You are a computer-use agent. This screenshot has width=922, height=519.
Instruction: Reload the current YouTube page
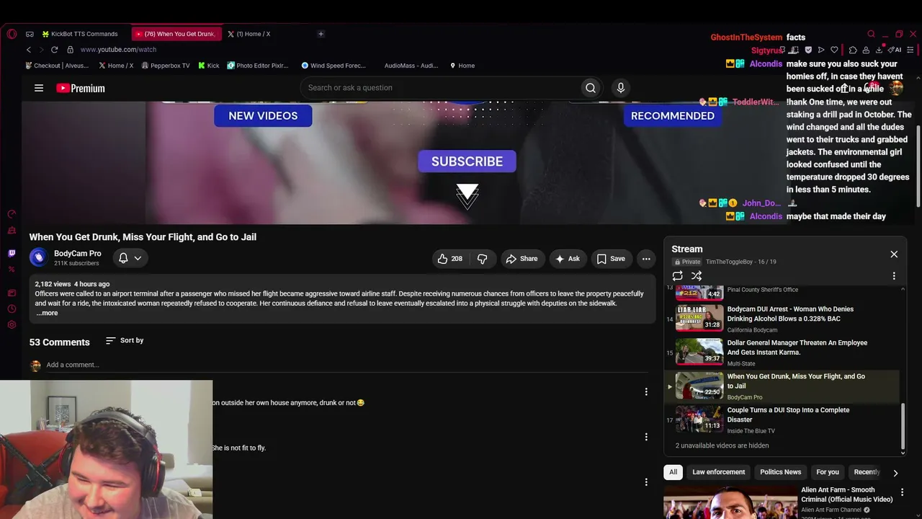(54, 50)
